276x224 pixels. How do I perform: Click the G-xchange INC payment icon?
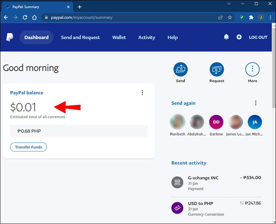click(177, 183)
